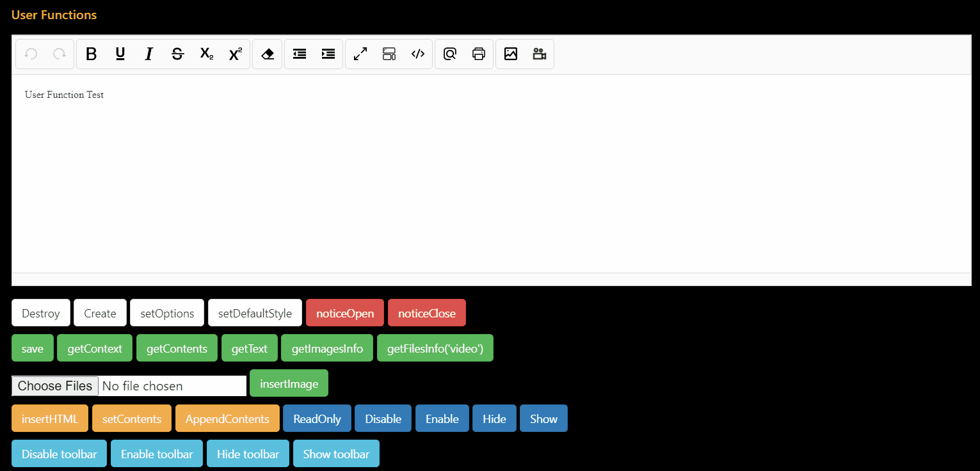Click the remove format eraser icon
980x471 pixels.
point(267,54)
